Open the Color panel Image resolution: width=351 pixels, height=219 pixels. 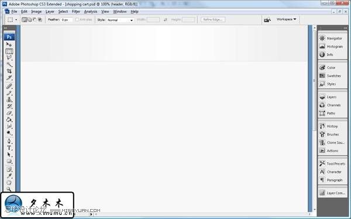(333, 68)
